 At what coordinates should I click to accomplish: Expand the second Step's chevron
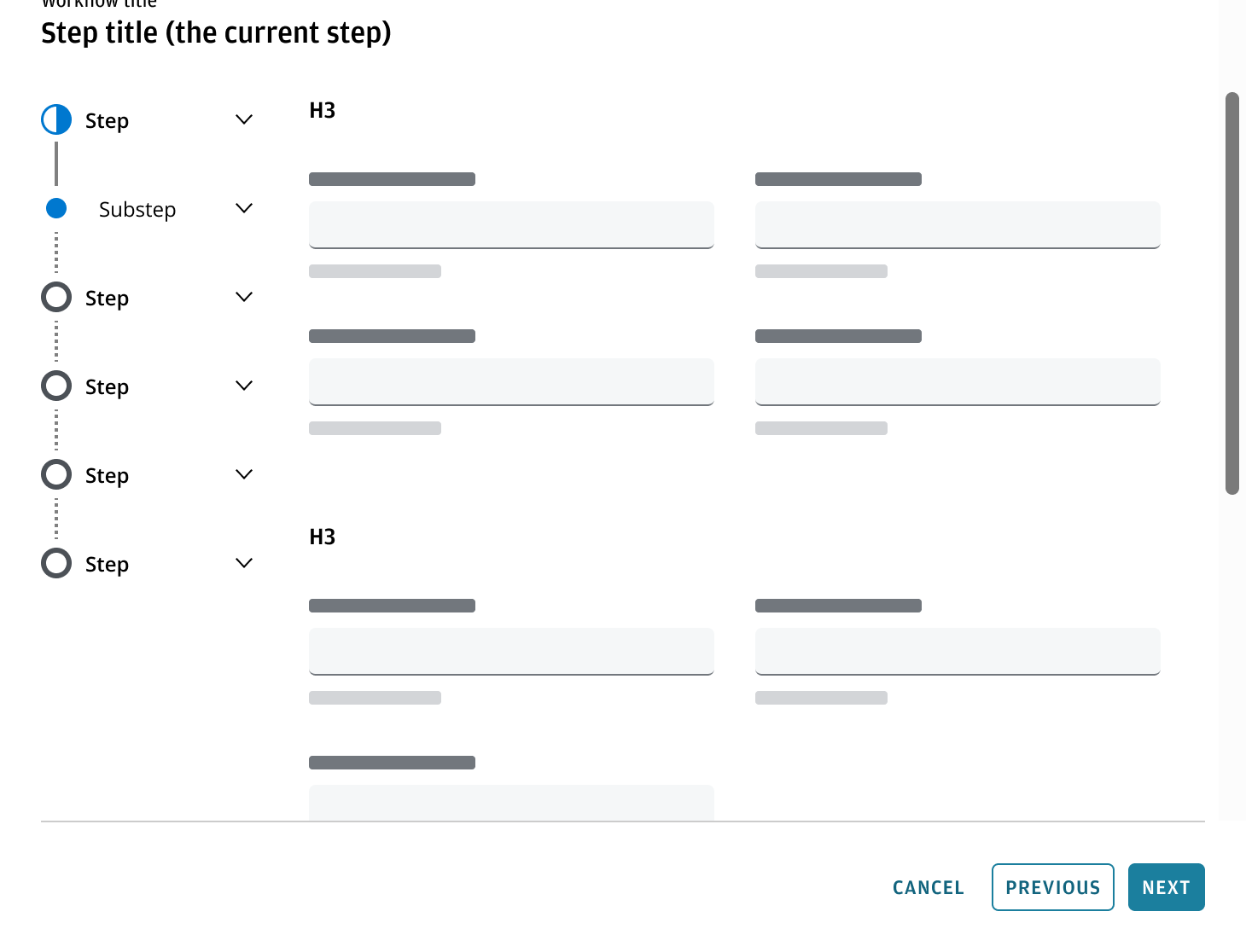tap(244, 297)
